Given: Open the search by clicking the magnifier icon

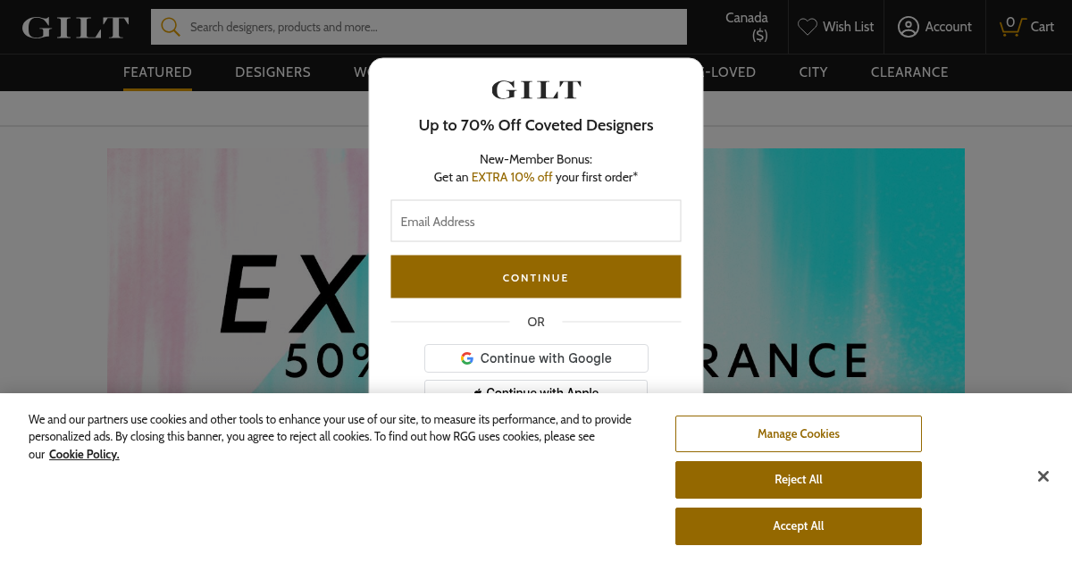Looking at the screenshot, I should [171, 27].
